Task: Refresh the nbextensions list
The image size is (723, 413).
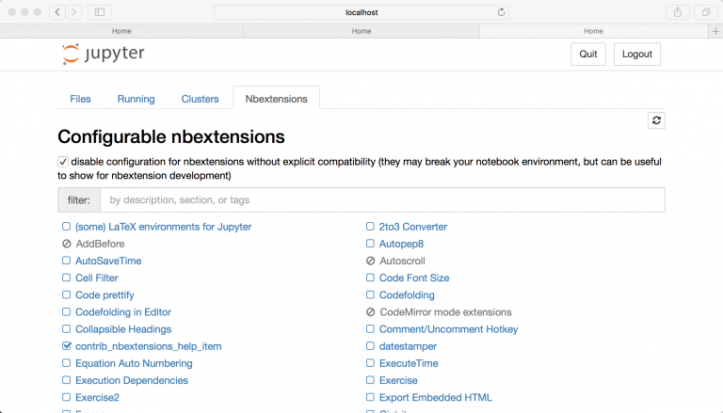Action: (656, 120)
